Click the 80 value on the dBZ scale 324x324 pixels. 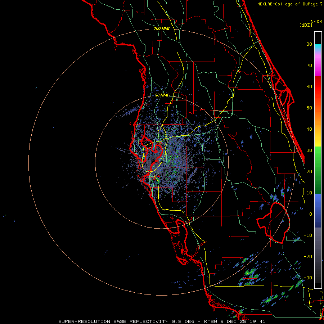[x=309, y=44]
